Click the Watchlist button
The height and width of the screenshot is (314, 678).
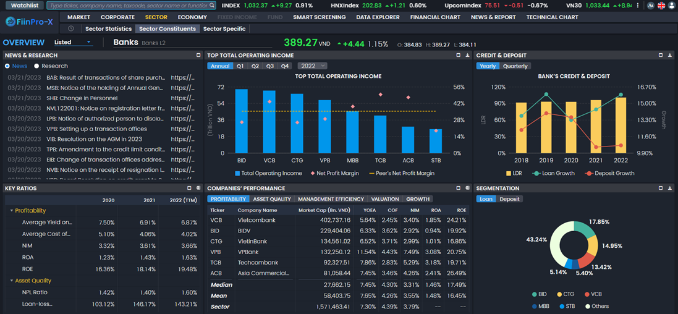[24, 6]
